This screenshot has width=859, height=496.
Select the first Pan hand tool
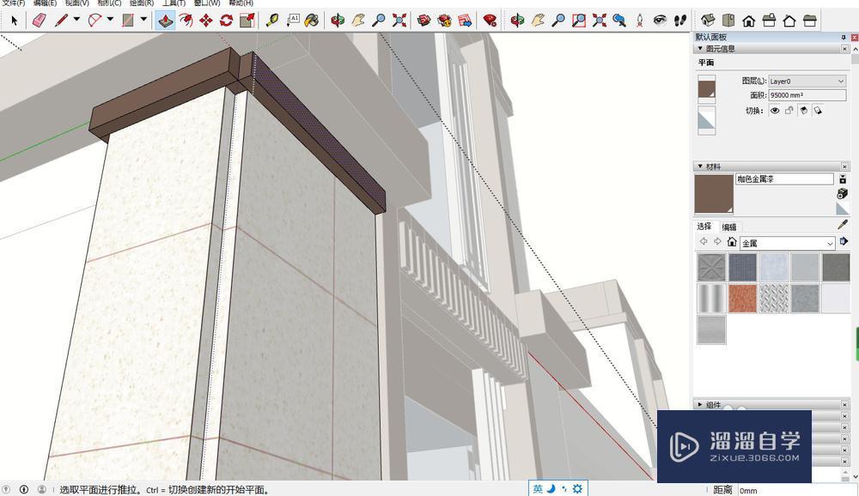coord(357,21)
